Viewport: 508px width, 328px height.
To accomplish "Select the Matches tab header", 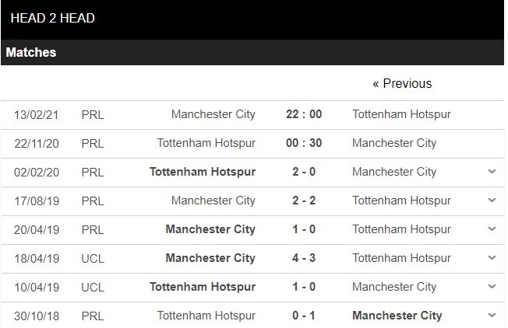I will click(31, 53).
